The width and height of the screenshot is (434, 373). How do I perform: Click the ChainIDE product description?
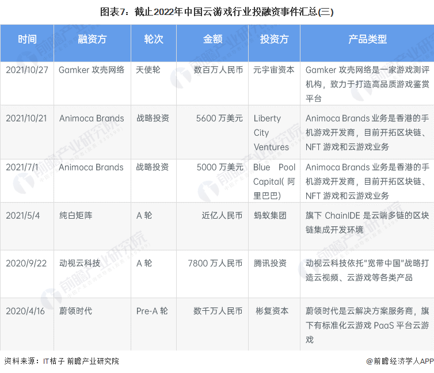pyautogui.click(x=367, y=223)
